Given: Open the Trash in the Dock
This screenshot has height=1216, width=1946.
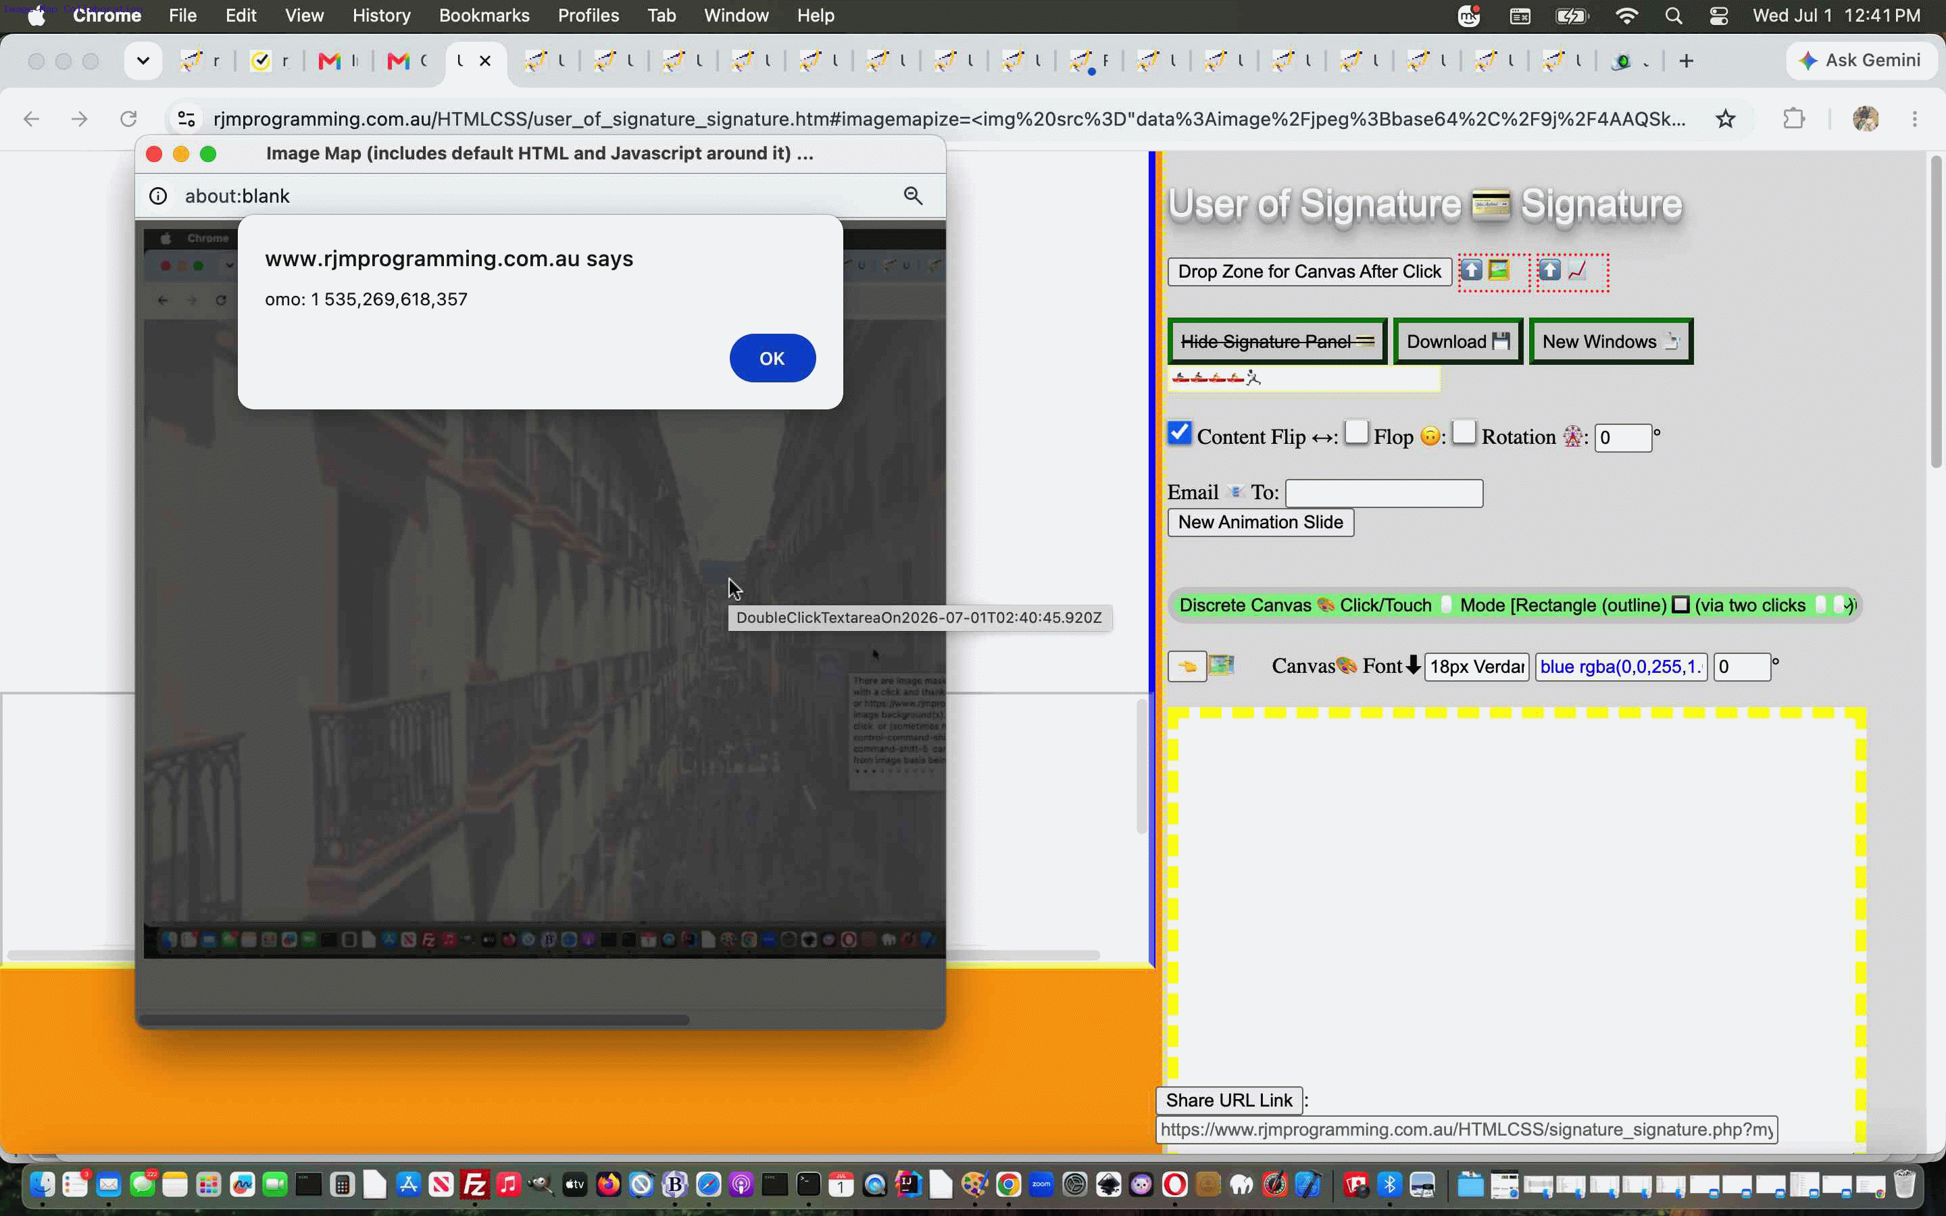Looking at the screenshot, I should pyautogui.click(x=1903, y=1185).
